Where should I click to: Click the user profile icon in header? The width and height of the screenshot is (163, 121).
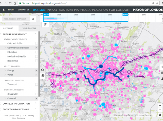pyautogui.click(x=4, y=10)
